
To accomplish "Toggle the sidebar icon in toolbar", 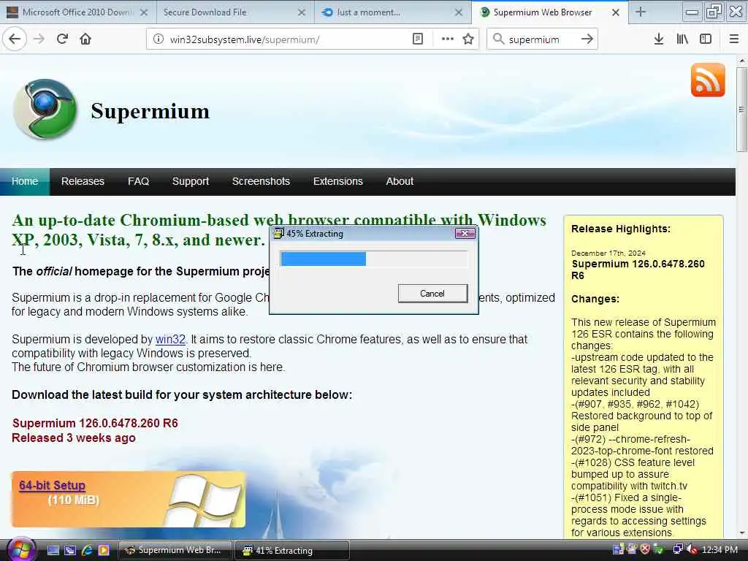I will tap(706, 39).
